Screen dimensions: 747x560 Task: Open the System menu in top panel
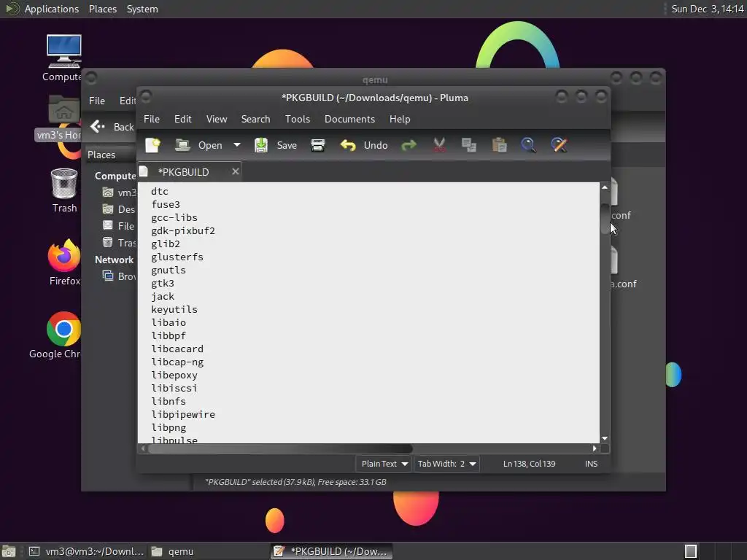click(x=142, y=9)
